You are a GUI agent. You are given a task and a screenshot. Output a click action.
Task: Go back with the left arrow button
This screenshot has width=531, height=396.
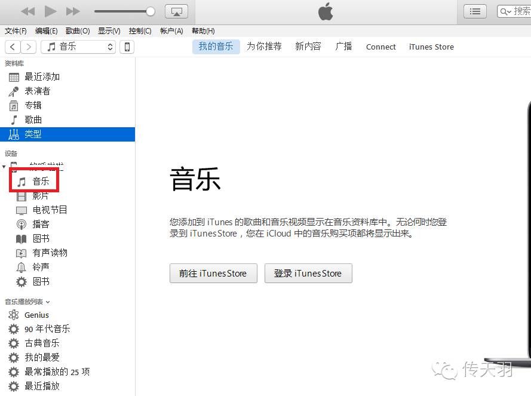(x=13, y=47)
